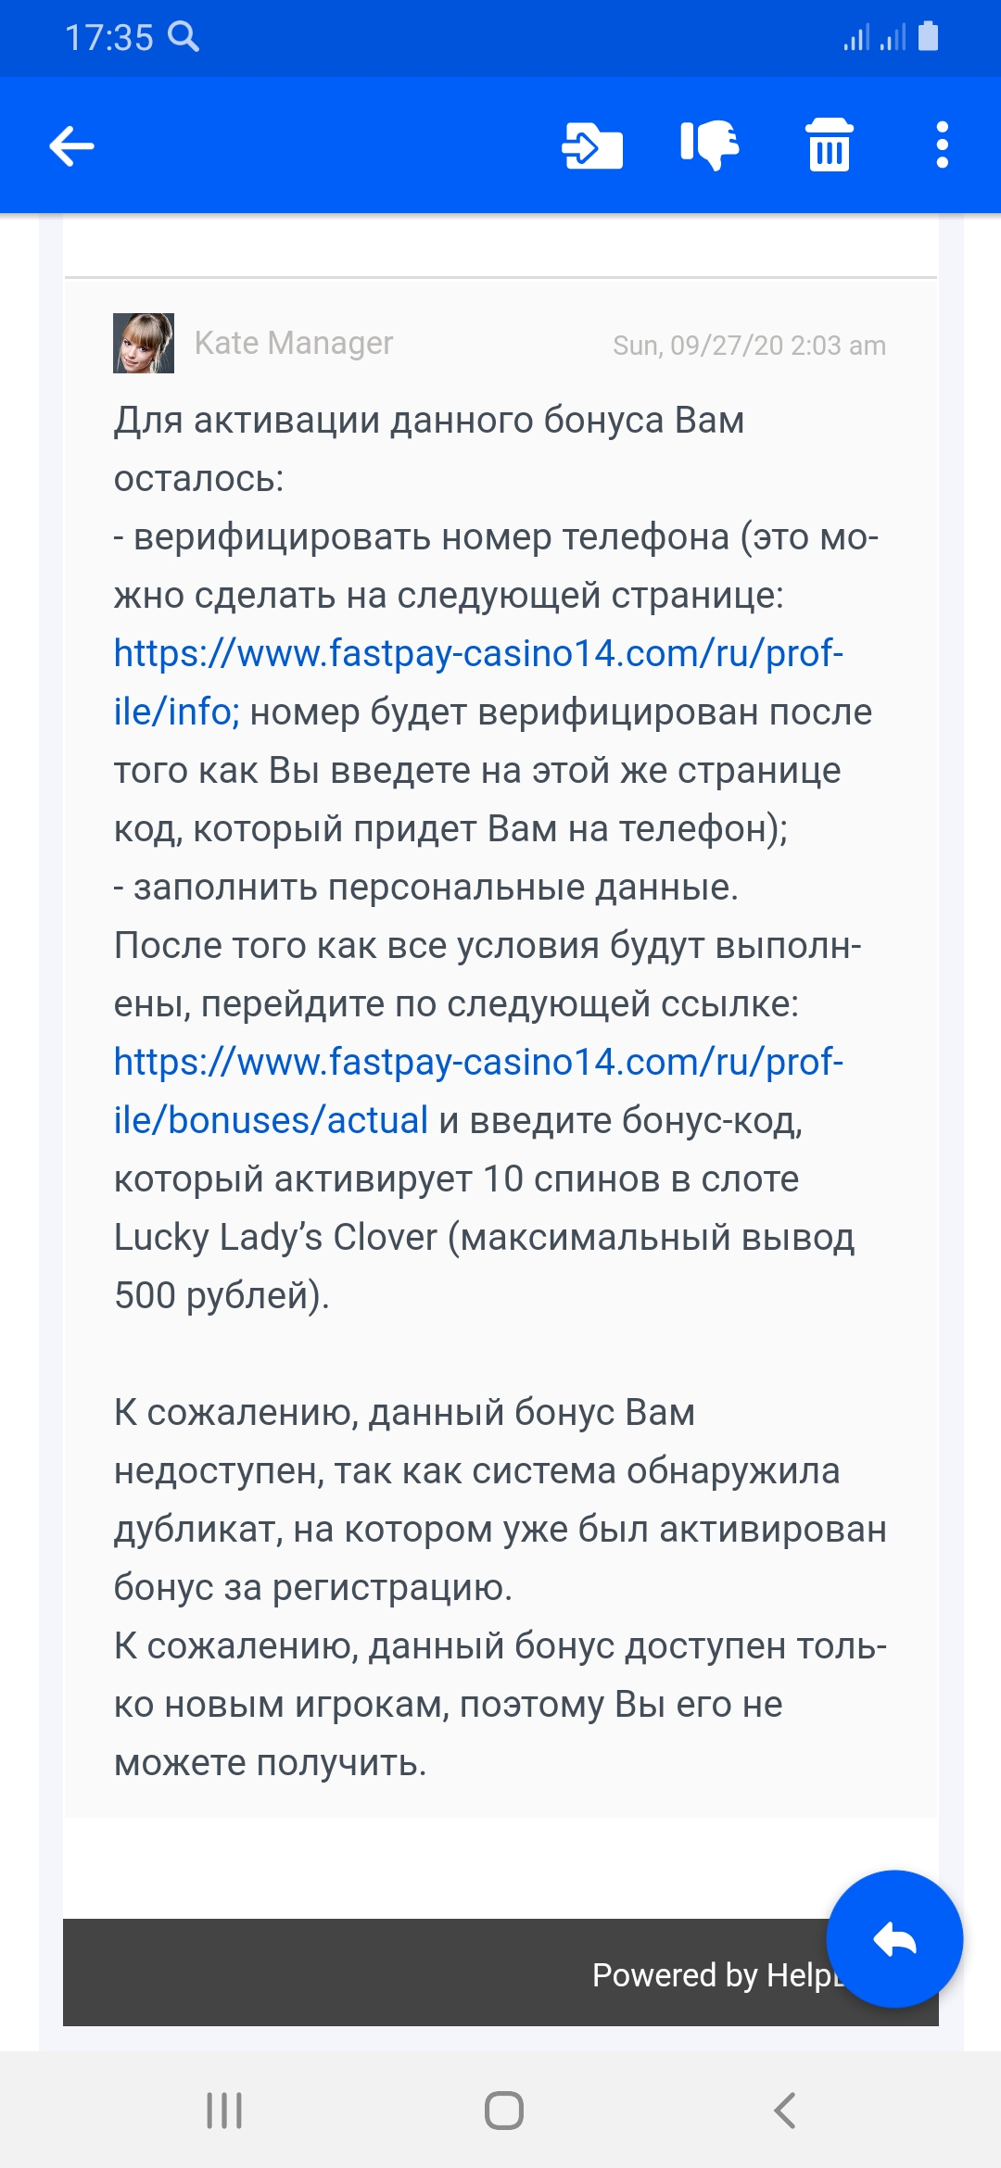The width and height of the screenshot is (1001, 2168).
Task: Open the fastpay-casino14 profile/info link
Action: point(478,682)
